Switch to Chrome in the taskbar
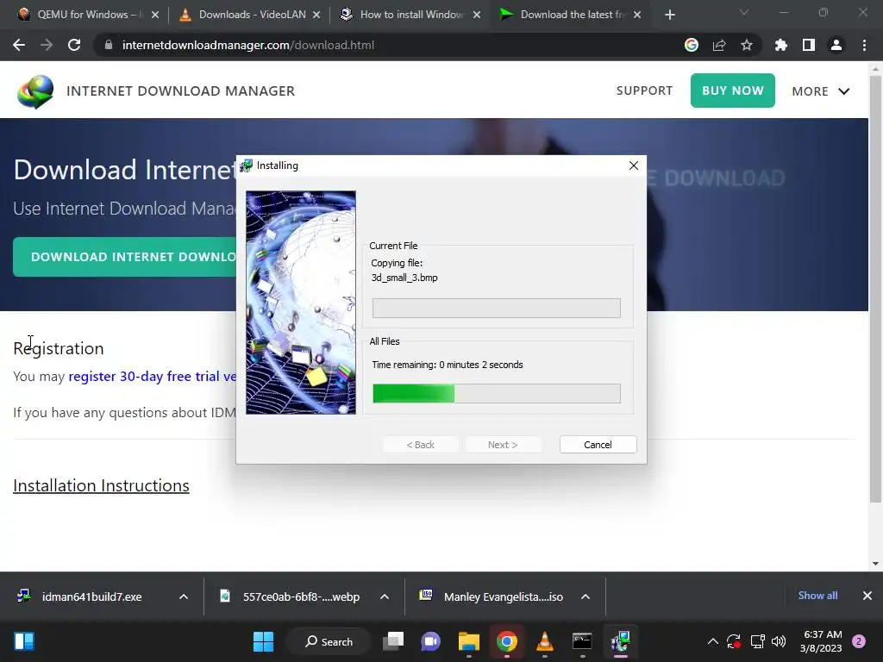 [x=506, y=641]
